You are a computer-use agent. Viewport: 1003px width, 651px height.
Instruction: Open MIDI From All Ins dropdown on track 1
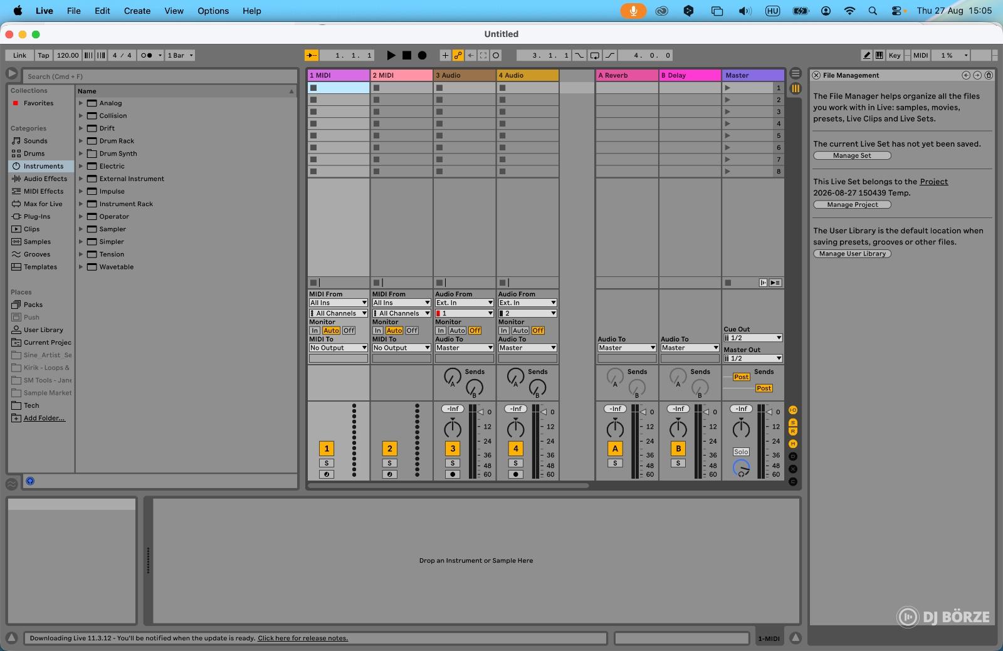(338, 303)
